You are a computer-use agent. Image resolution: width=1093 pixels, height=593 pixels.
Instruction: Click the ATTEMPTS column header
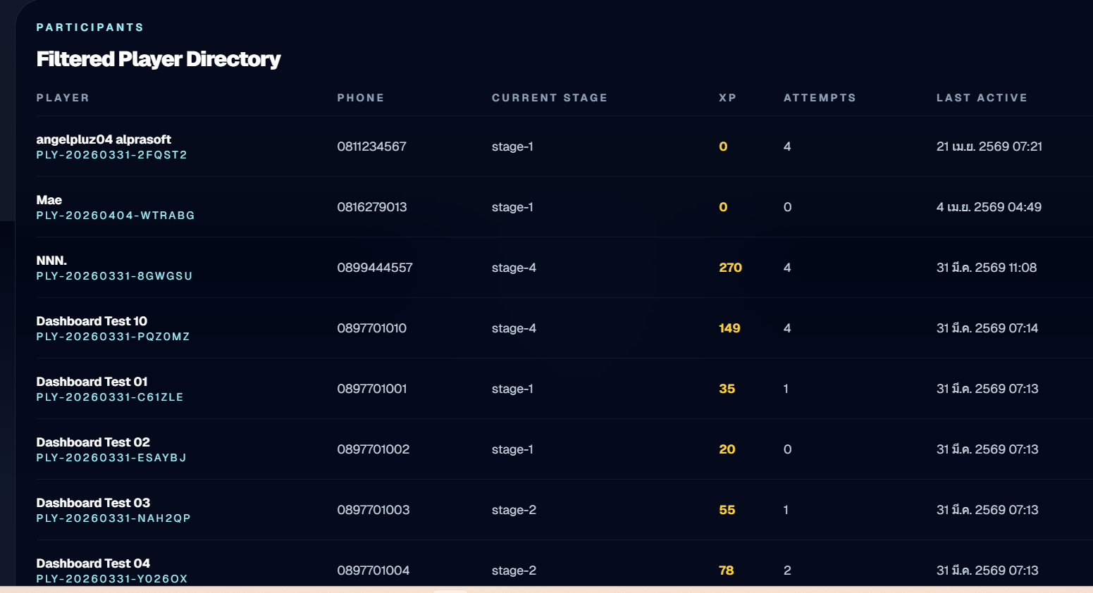point(820,98)
